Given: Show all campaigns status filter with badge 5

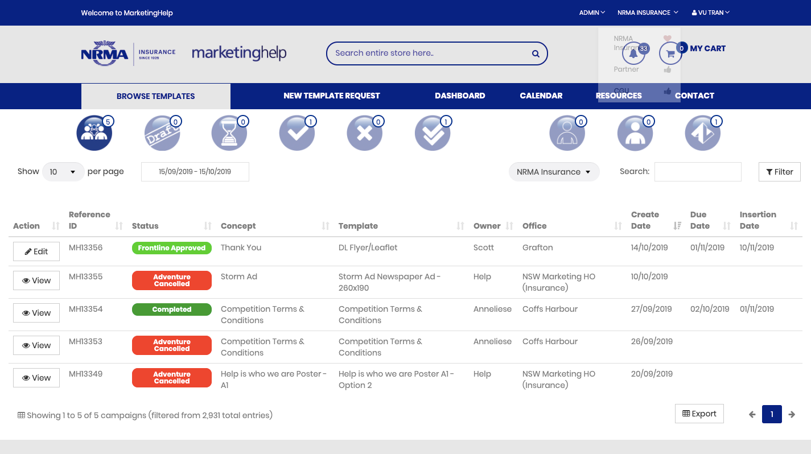Looking at the screenshot, I should tap(94, 133).
